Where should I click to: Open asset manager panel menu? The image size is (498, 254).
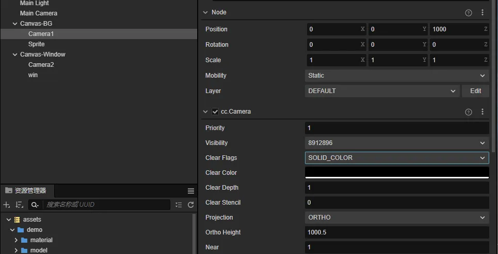(x=191, y=191)
